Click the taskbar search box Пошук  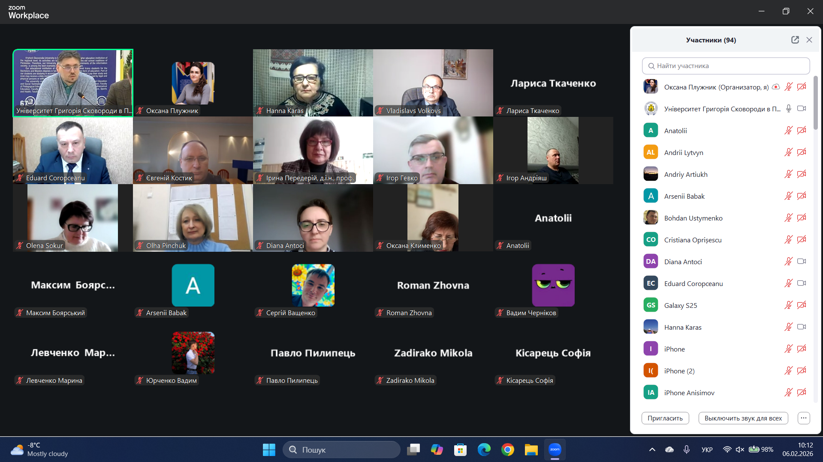[341, 450]
